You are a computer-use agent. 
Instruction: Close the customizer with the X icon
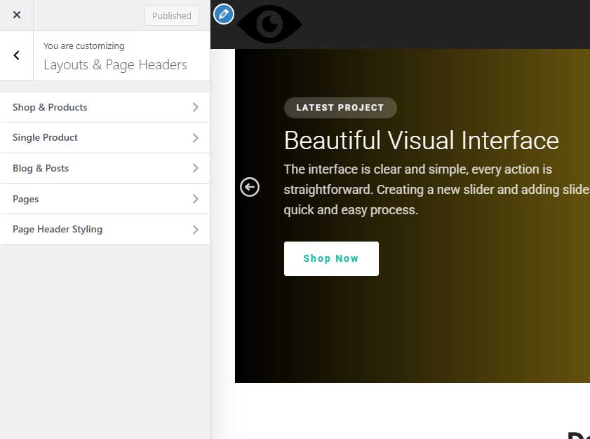(x=17, y=15)
